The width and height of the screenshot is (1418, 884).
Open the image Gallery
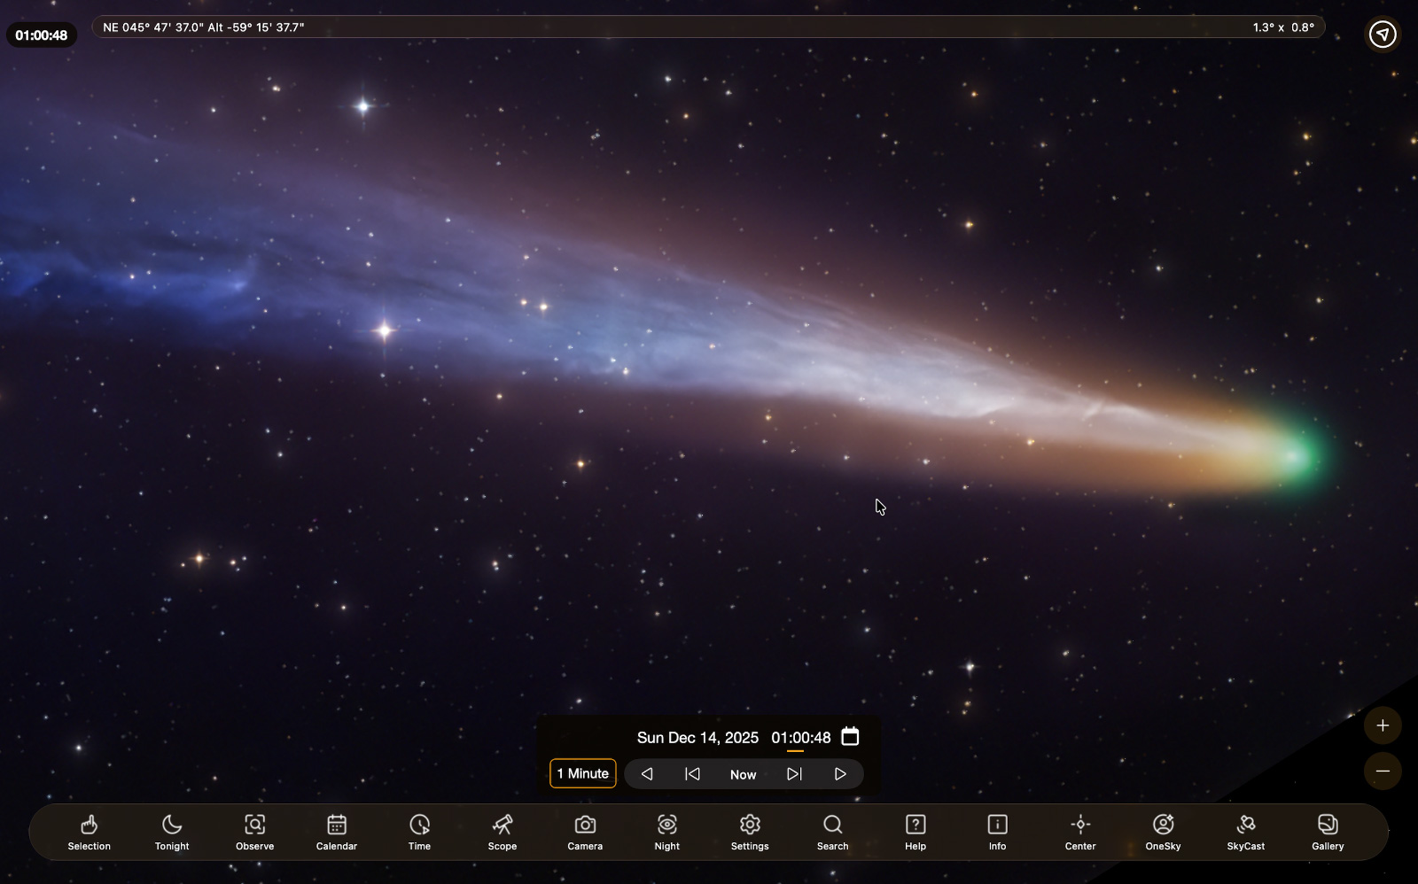click(x=1327, y=833)
